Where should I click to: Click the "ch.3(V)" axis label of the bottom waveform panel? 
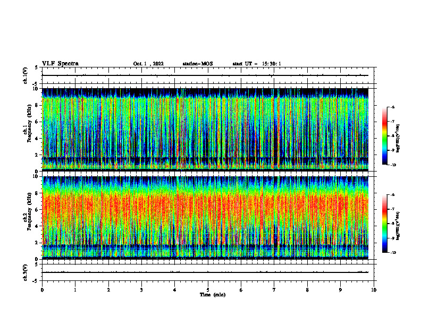tap(26, 272)
